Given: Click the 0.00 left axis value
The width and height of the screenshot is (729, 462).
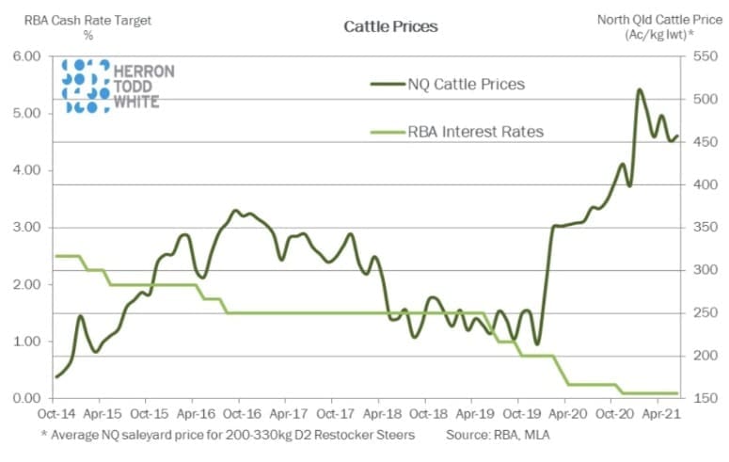Looking at the screenshot, I should pos(26,398).
